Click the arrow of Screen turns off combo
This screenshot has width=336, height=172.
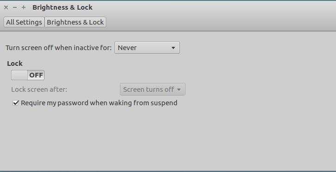pyautogui.click(x=179, y=89)
